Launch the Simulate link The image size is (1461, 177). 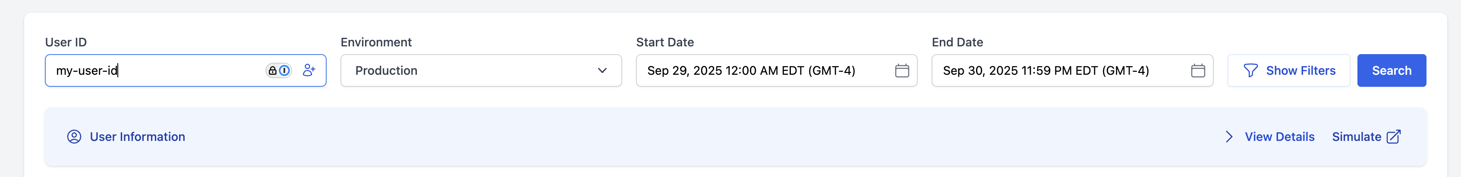click(1356, 137)
